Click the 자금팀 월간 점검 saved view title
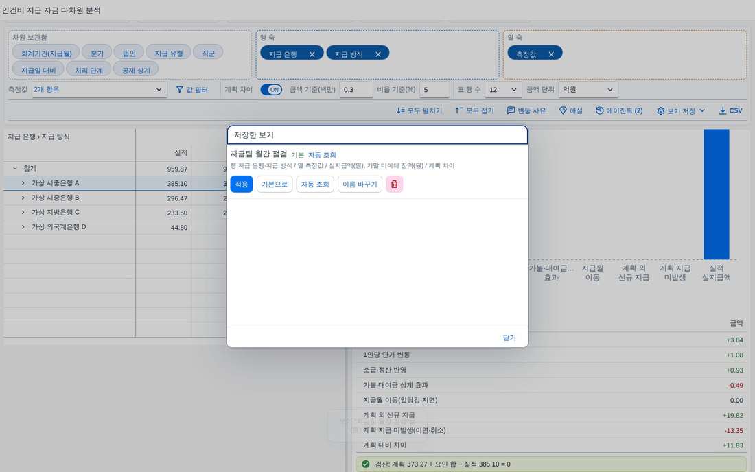This screenshot has height=472, width=755. click(259, 154)
